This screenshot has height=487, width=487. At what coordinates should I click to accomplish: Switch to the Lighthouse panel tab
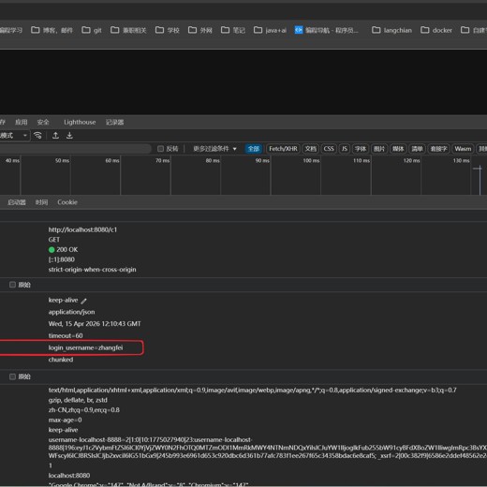[80, 123]
